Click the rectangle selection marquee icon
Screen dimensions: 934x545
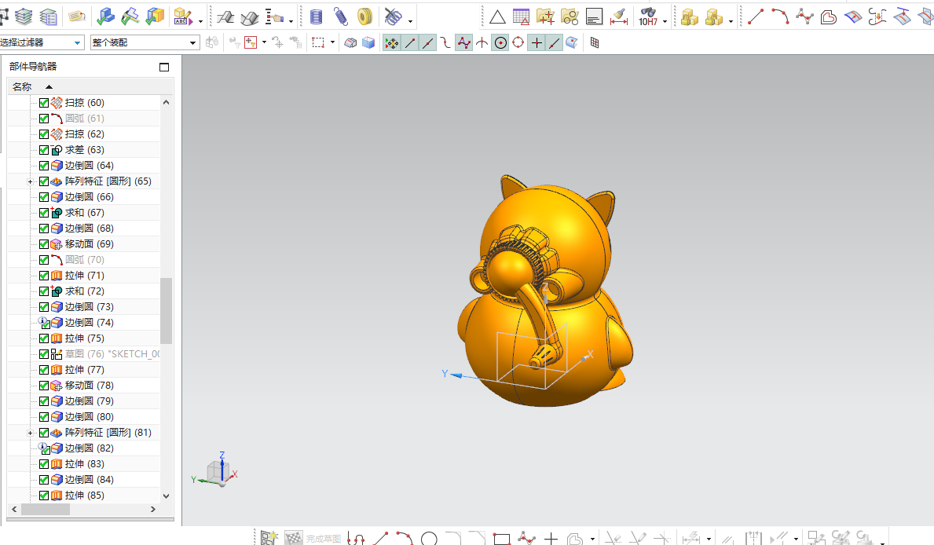pyautogui.click(x=318, y=43)
